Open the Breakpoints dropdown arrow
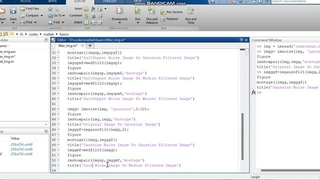 click(119, 22)
